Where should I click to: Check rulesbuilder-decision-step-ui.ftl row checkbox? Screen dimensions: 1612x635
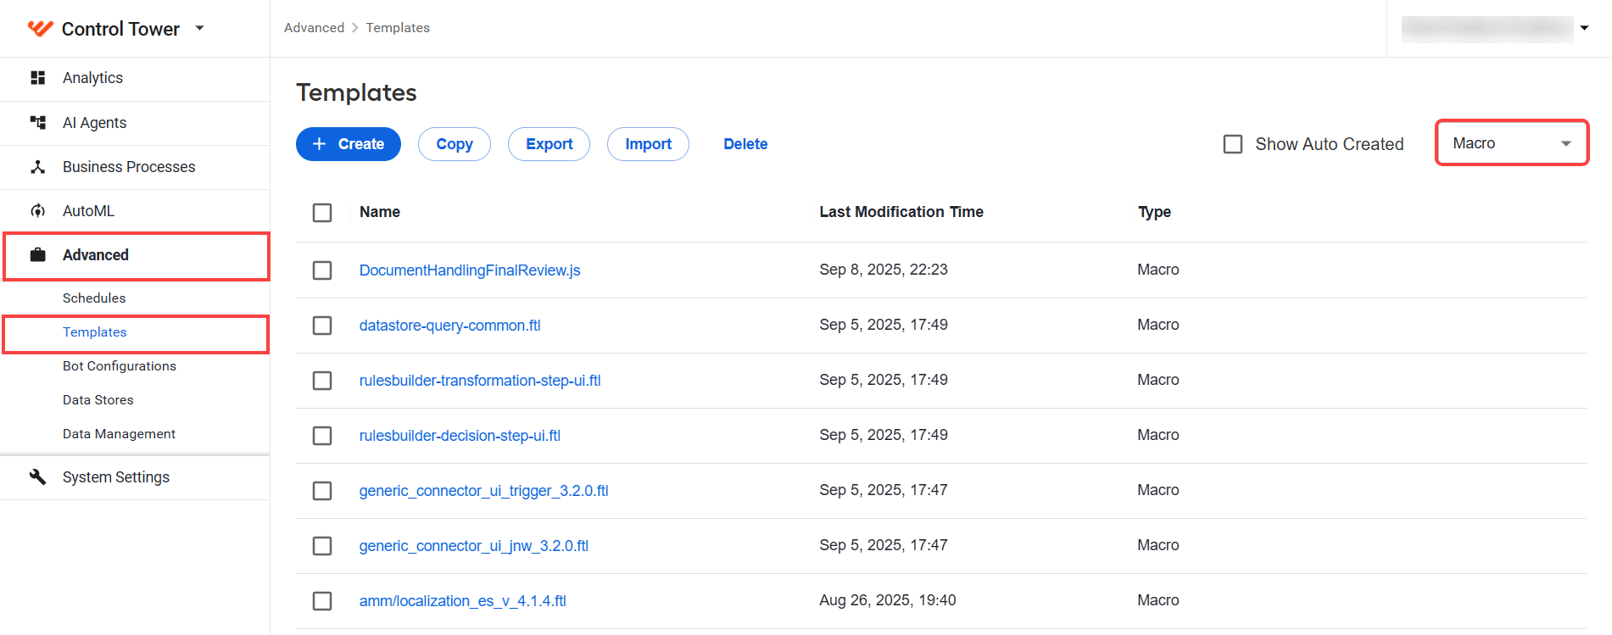(322, 435)
